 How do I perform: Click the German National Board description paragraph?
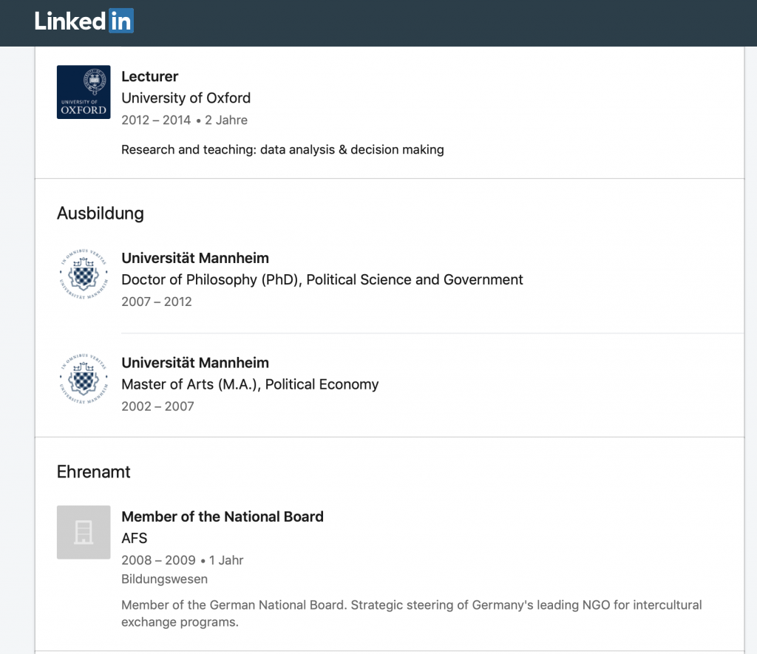click(411, 613)
